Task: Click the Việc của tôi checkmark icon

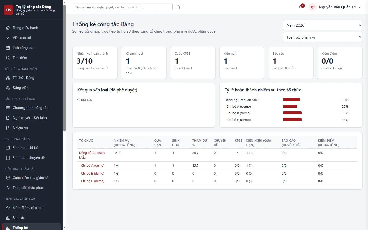Action: coord(8,38)
